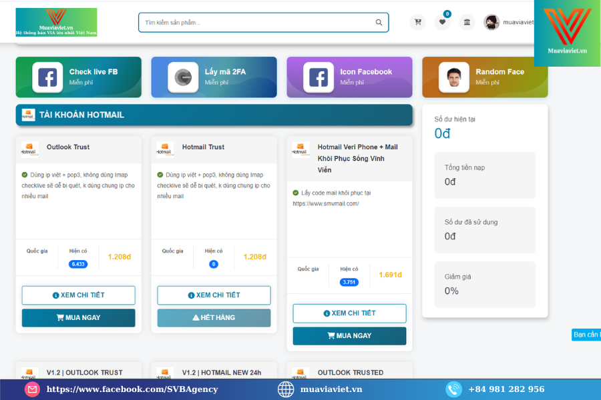601x400 pixels.
Task: Open the Lấy mã 2FA tool card
Action: [x=214, y=77]
